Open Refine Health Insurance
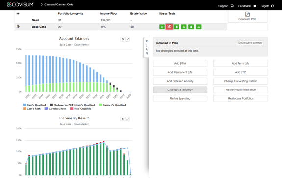The width and height of the screenshot is (282, 178). pos(241,90)
